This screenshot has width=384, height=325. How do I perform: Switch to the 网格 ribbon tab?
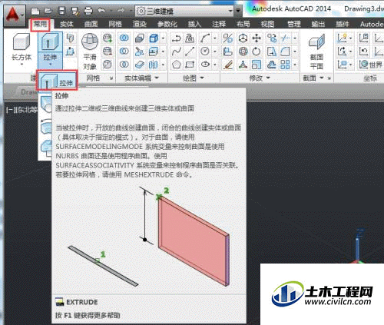[x=115, y=25]
